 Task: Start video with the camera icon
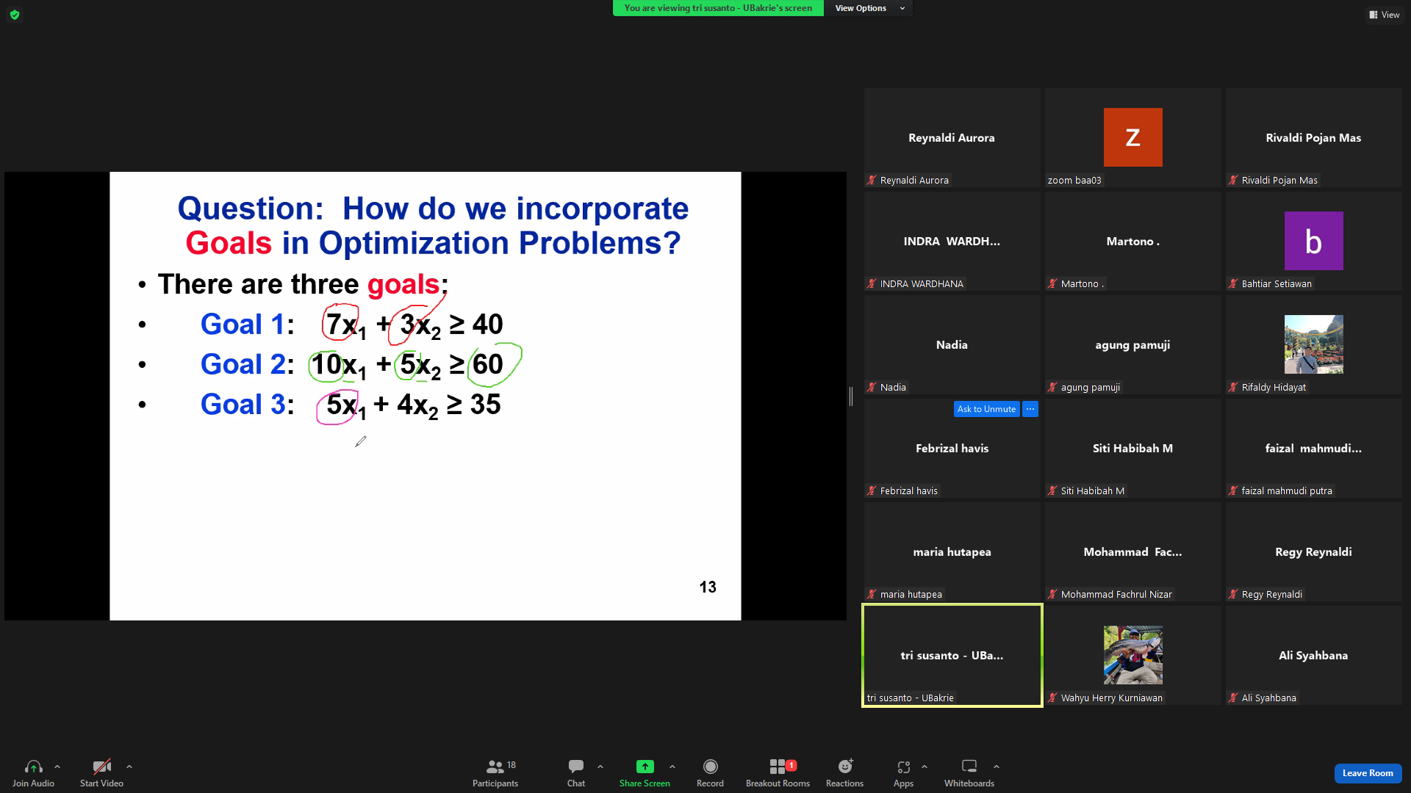[x=101, y=767]
